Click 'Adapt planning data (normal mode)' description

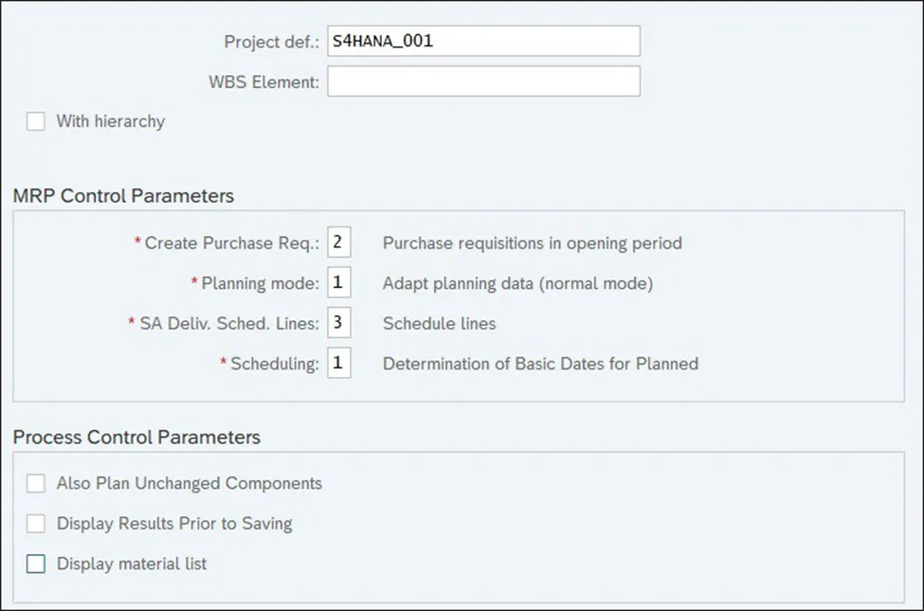(x=517, y=283)
